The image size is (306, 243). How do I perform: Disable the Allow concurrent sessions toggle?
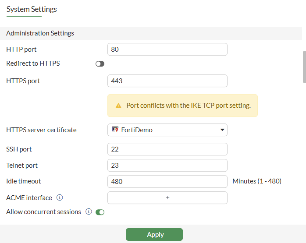100,212
